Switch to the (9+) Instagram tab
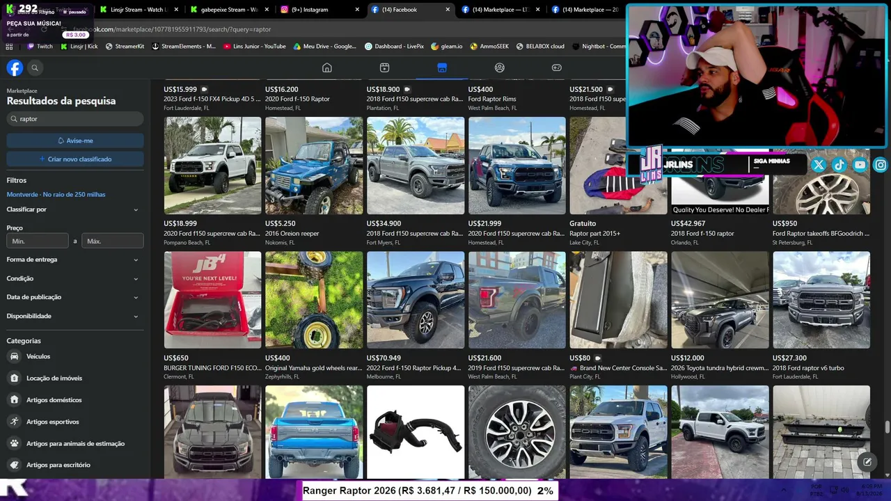The height and width of the screenshot is (501, 891). 320,10
